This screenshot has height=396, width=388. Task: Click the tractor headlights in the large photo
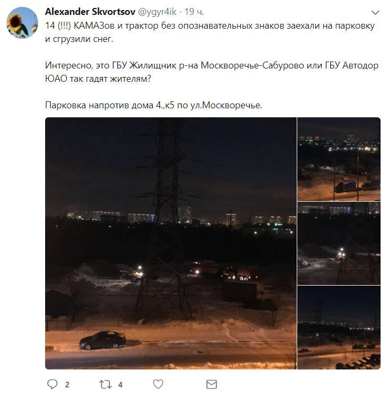(x=140, y=271)
